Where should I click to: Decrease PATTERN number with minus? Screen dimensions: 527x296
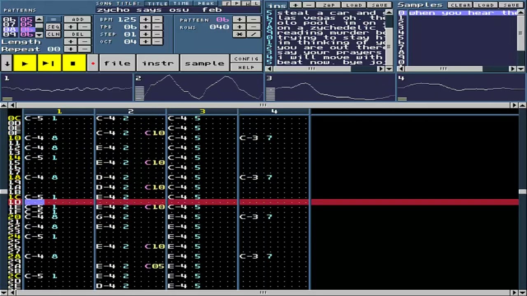[x=254, y=19]
